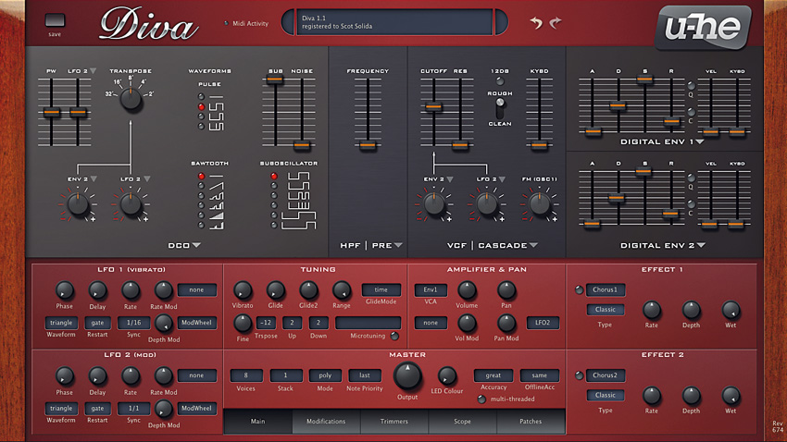Click the Volume knob in Amplifier

[467, 290]
